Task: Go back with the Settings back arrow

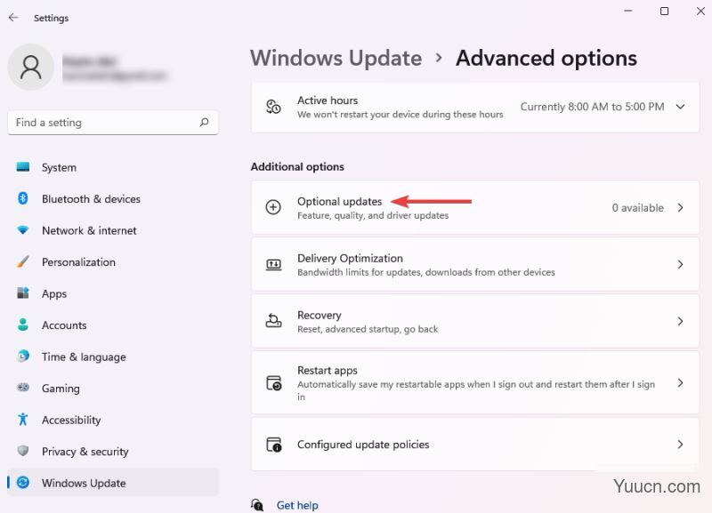Action: (x=13, y=17)
